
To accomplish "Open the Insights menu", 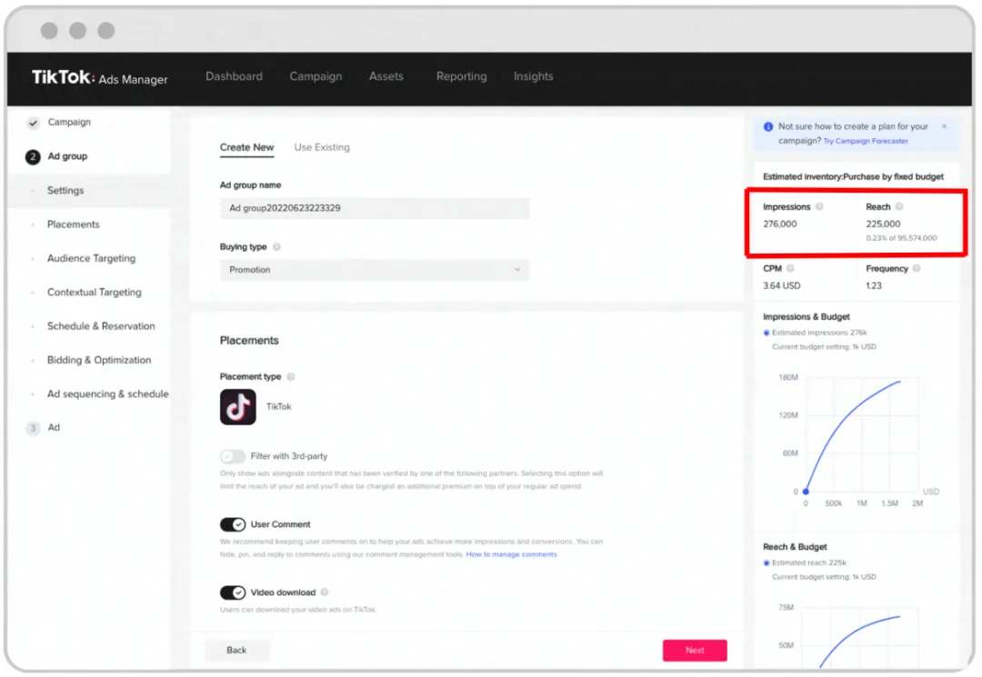I will click(x=534, y=76).
